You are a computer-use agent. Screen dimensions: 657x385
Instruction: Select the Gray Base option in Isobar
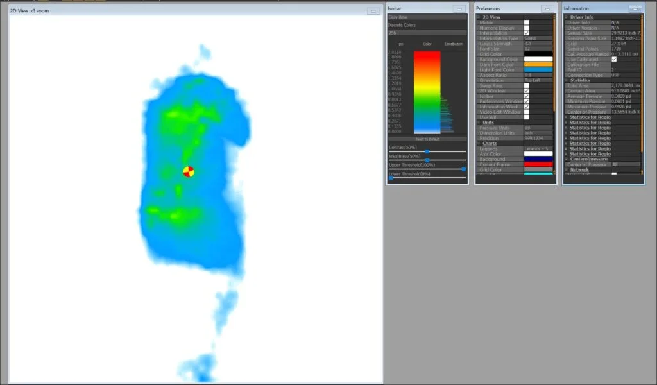427,17
